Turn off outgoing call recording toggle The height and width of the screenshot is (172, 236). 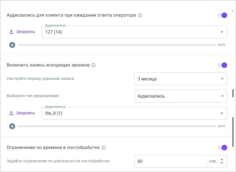click(x=222, y=65)
